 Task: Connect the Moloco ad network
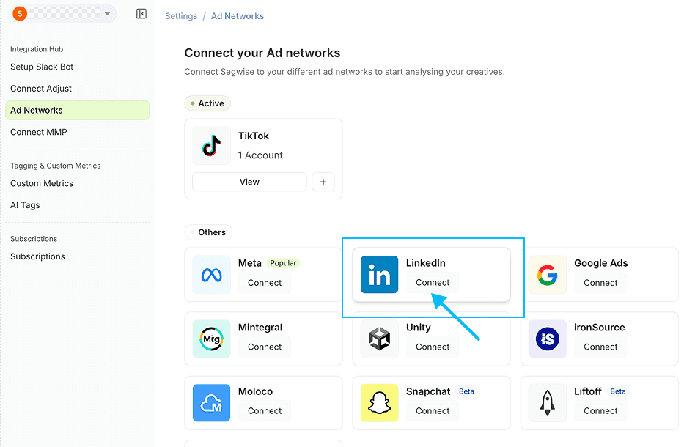(265, 410)
